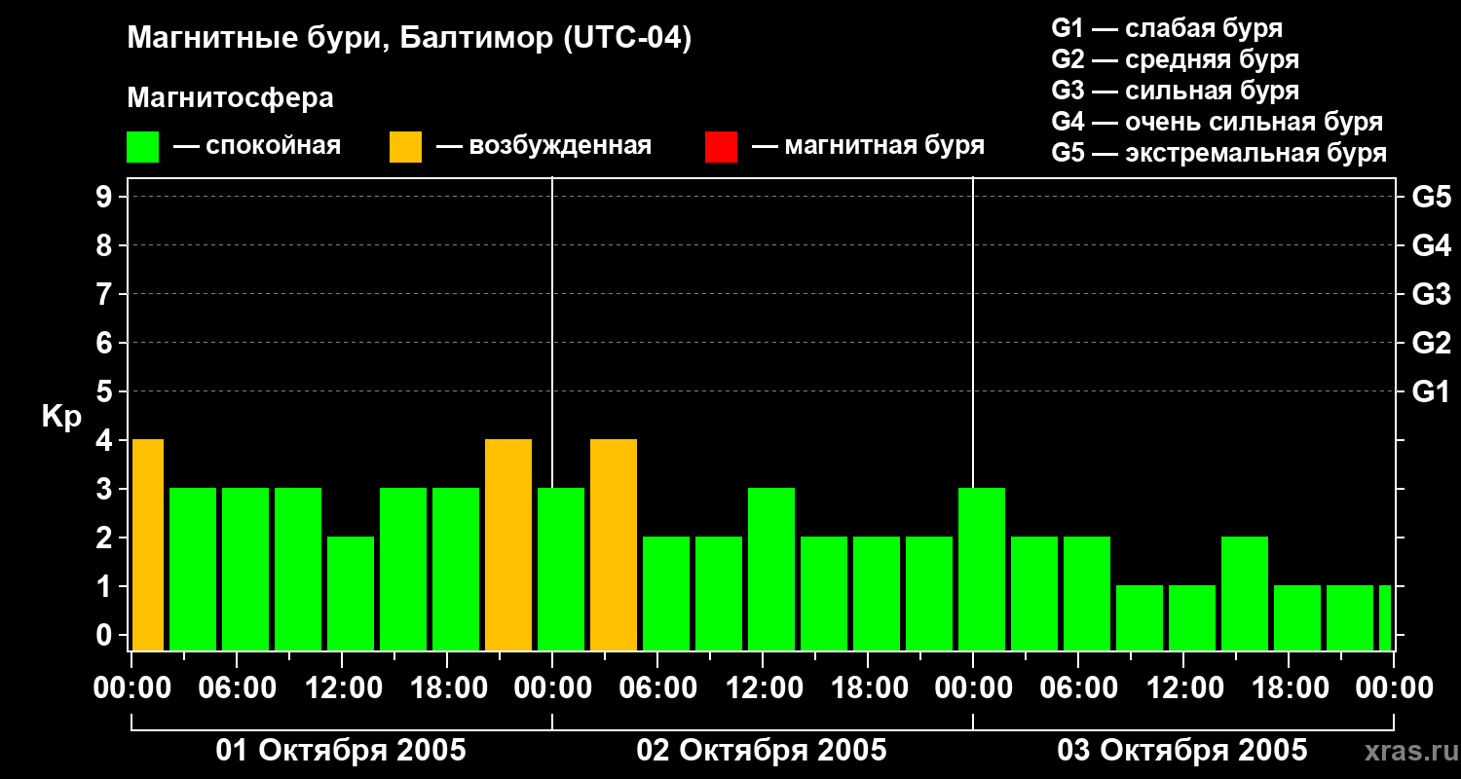Select the 'G4 — очень сильная буря' legend line

[1217, 122]
